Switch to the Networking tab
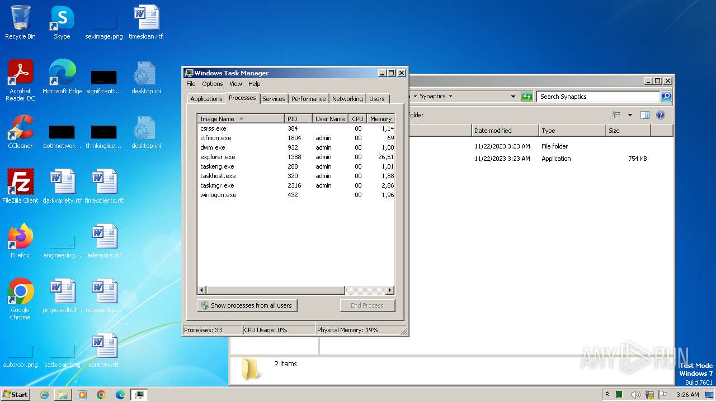This screenshot has height=402, width=716. point(347,99)
